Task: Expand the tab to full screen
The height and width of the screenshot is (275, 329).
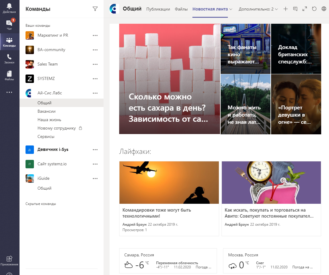Action: [304, 9]
